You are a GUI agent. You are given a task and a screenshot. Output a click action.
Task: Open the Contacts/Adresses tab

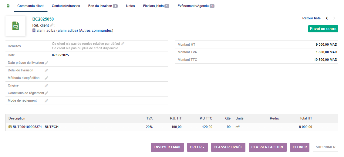tap(66, 6)
